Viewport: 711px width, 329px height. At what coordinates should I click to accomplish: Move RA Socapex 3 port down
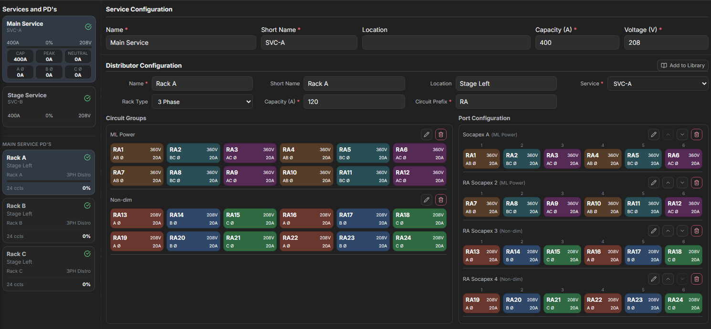click(x=682, y=231)
